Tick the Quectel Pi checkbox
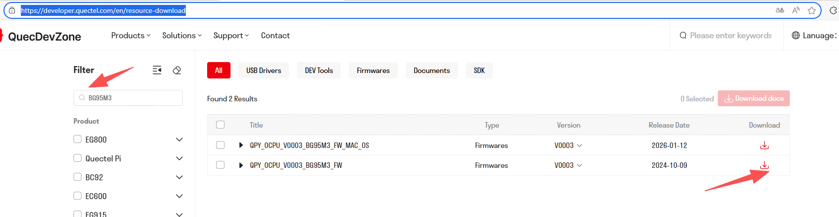This screenshot has width=839, height=217. point(77,158)
